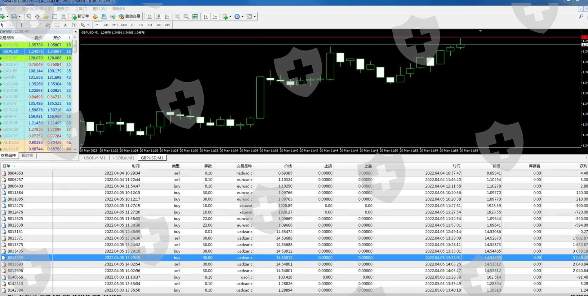Viewport: 588px width, 296px height.
Task: Click the tile windows icon
Action: click(x=195, y=17)
